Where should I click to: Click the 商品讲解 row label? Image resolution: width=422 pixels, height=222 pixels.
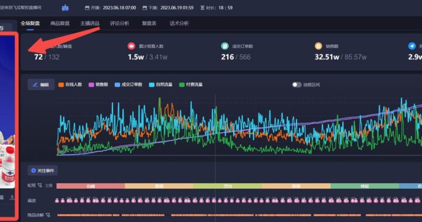pos(36,215)
